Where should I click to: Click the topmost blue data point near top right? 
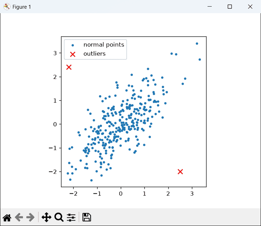pos(197,43)
